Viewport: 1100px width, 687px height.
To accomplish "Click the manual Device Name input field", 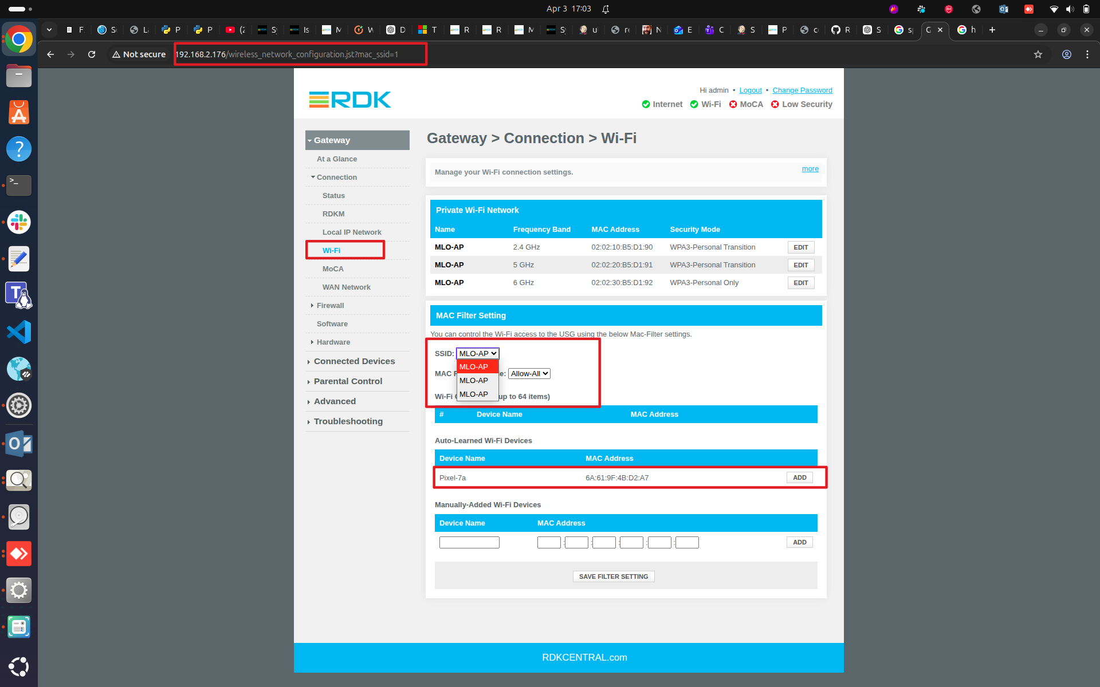I will point(469,542).
